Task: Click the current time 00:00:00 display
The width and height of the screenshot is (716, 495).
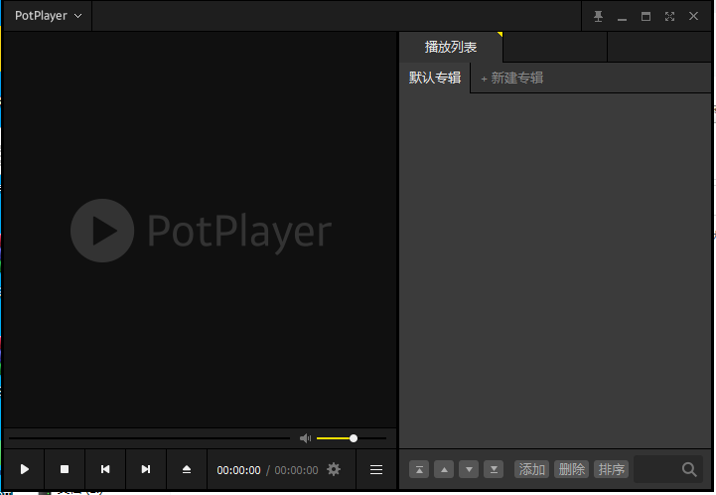Action: [238, 470]
